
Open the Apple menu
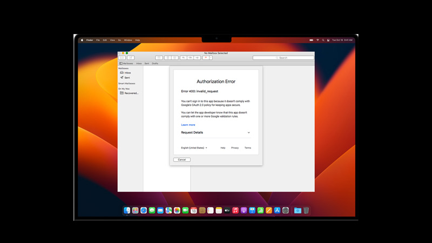tap(82, 40)
